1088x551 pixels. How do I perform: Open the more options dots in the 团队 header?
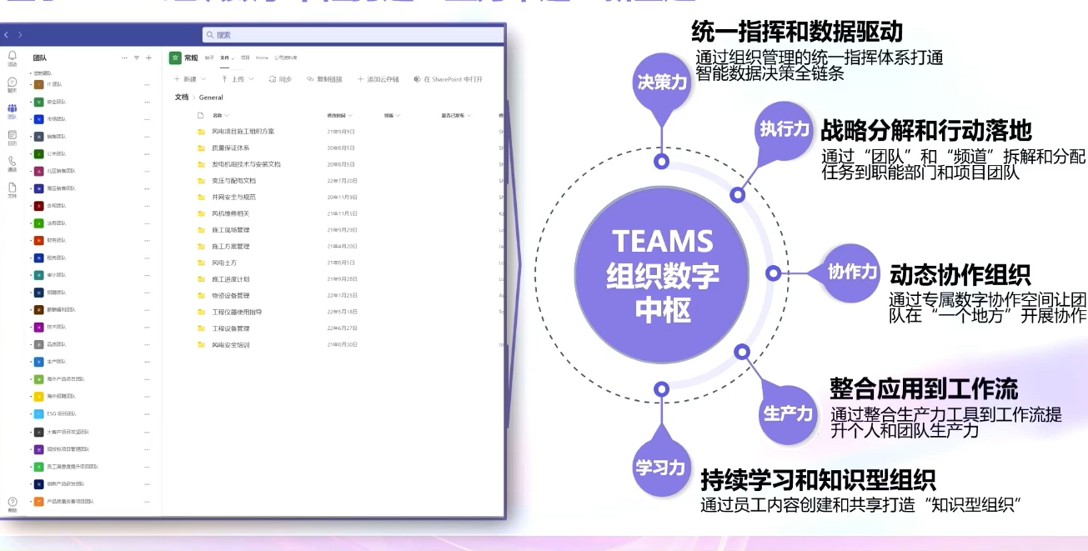(125, 58)
